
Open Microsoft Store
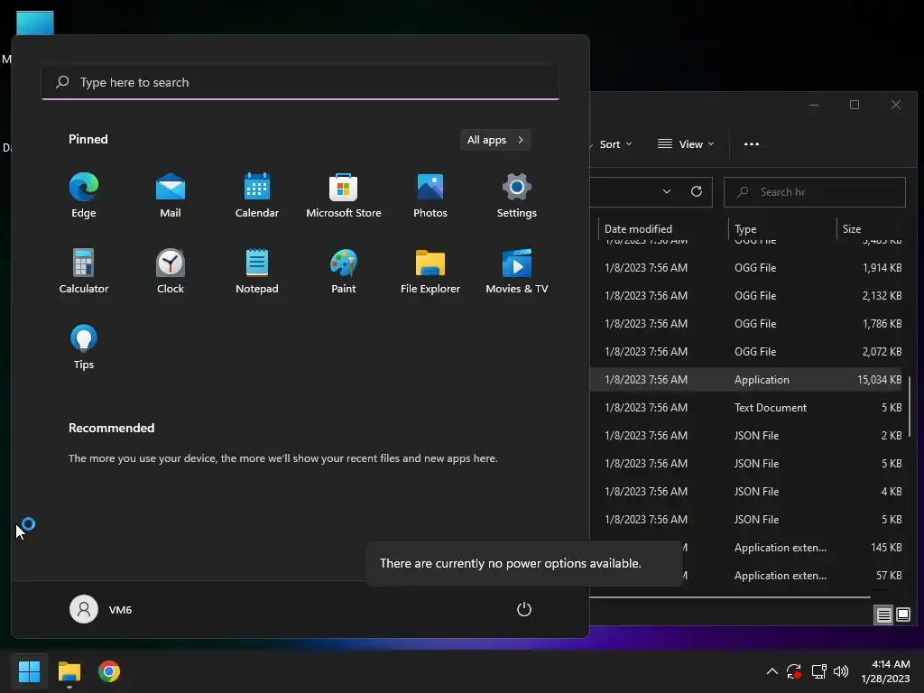coord(344,196)
